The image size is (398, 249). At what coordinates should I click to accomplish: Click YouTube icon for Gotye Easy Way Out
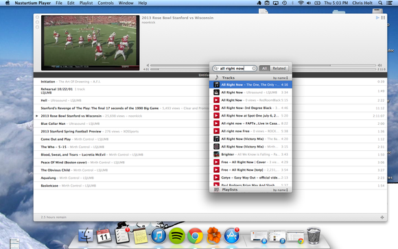point(216,178)
